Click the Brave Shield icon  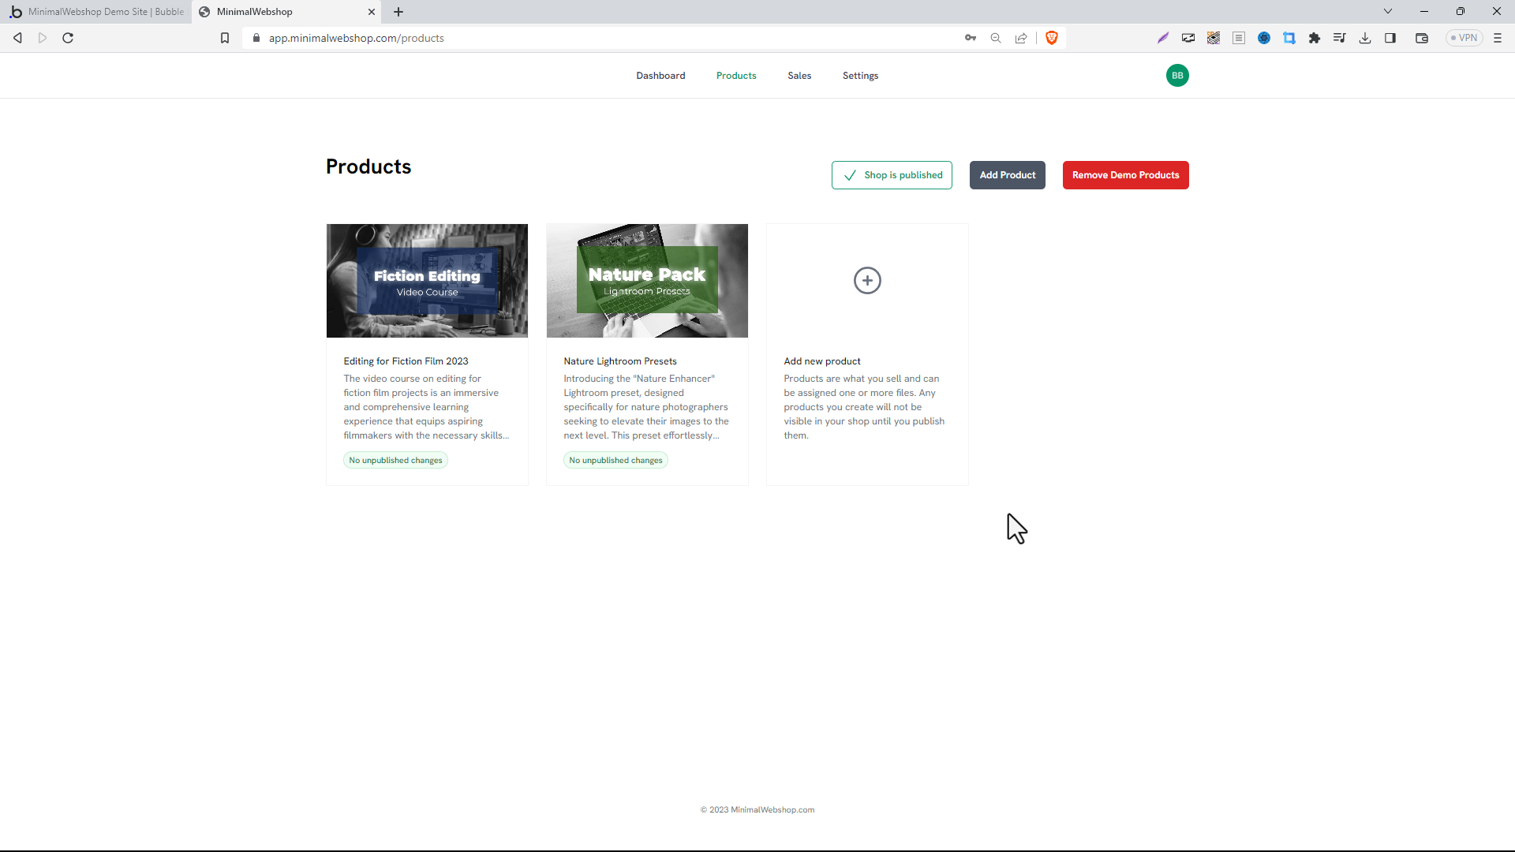tap(1052, 37)
